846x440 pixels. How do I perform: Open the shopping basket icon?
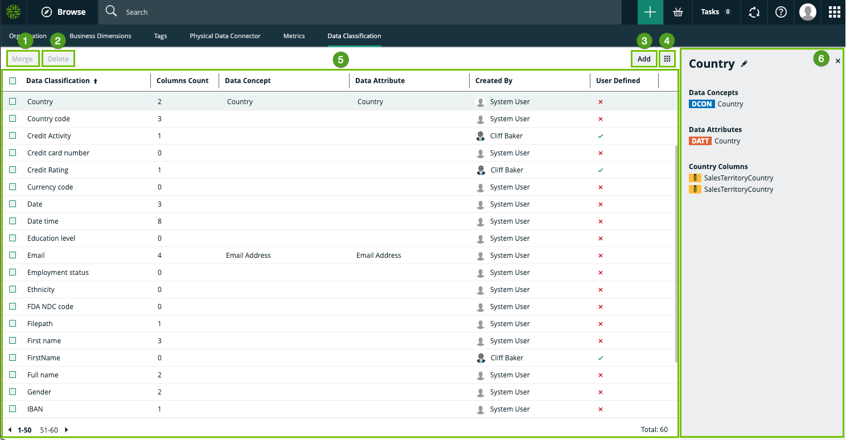677,12
